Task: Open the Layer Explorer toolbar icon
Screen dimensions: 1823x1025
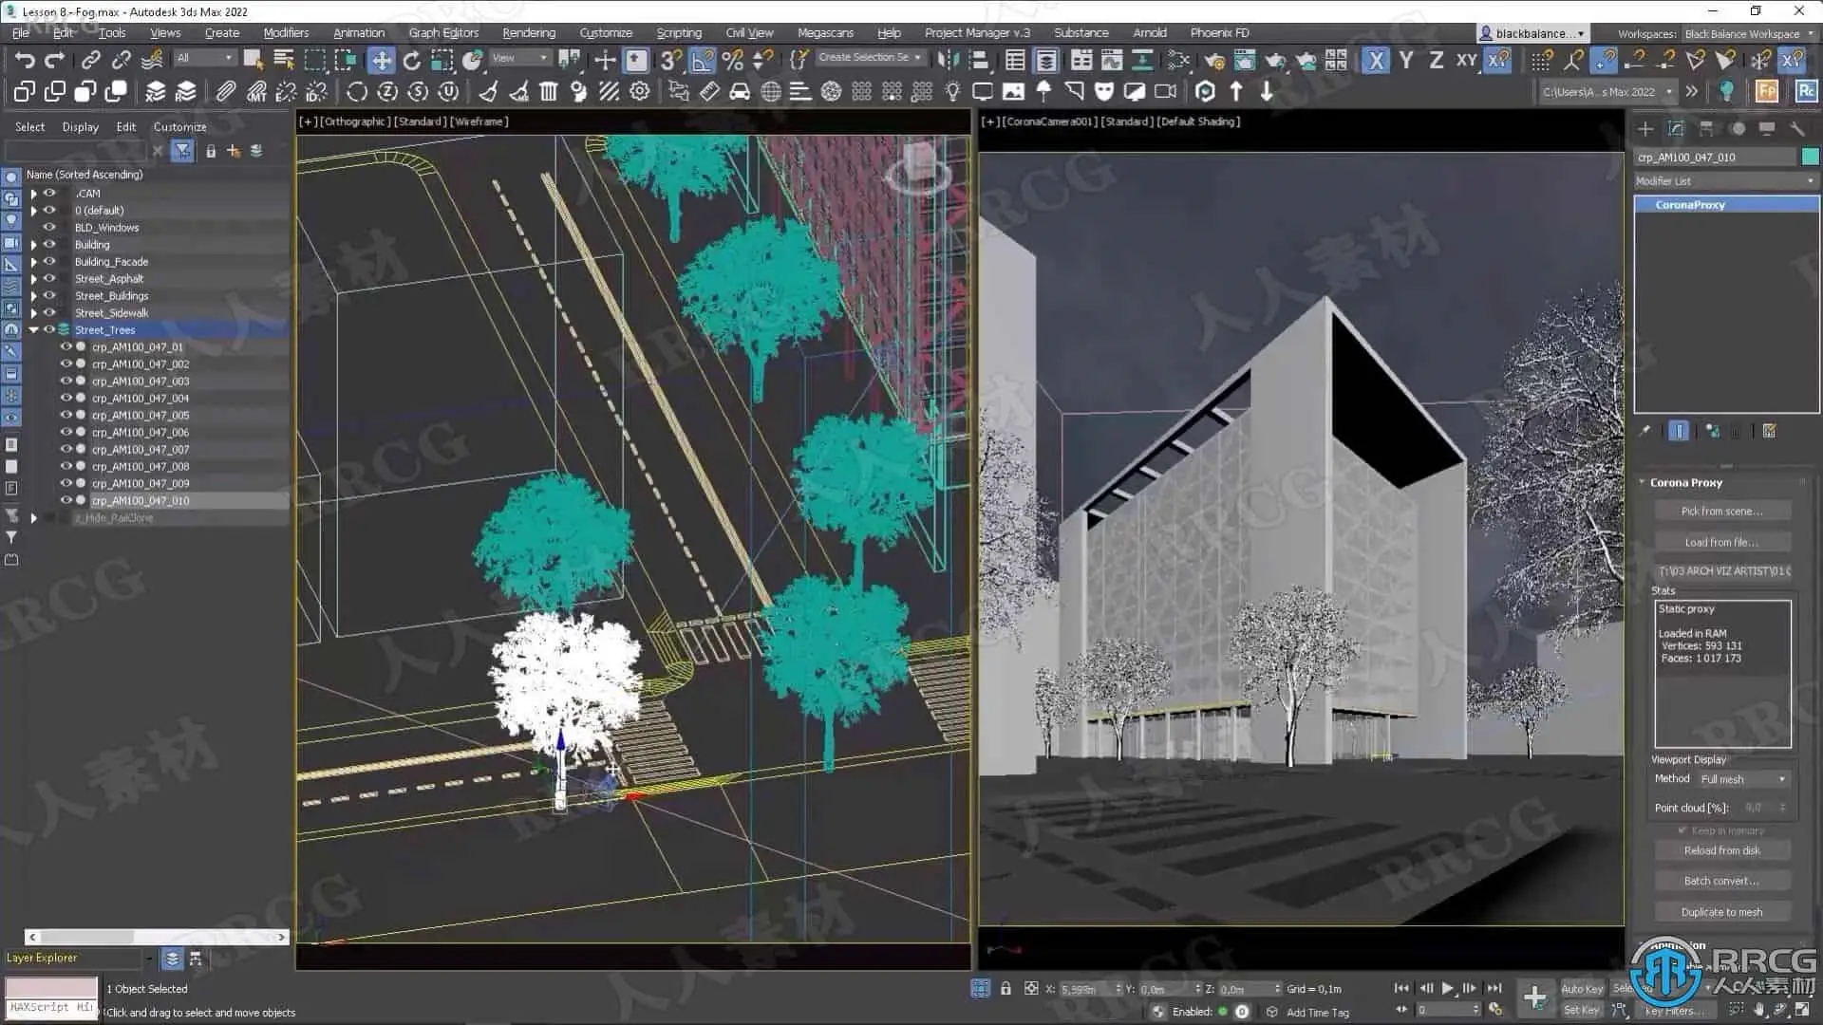Action: (1045, 61)
